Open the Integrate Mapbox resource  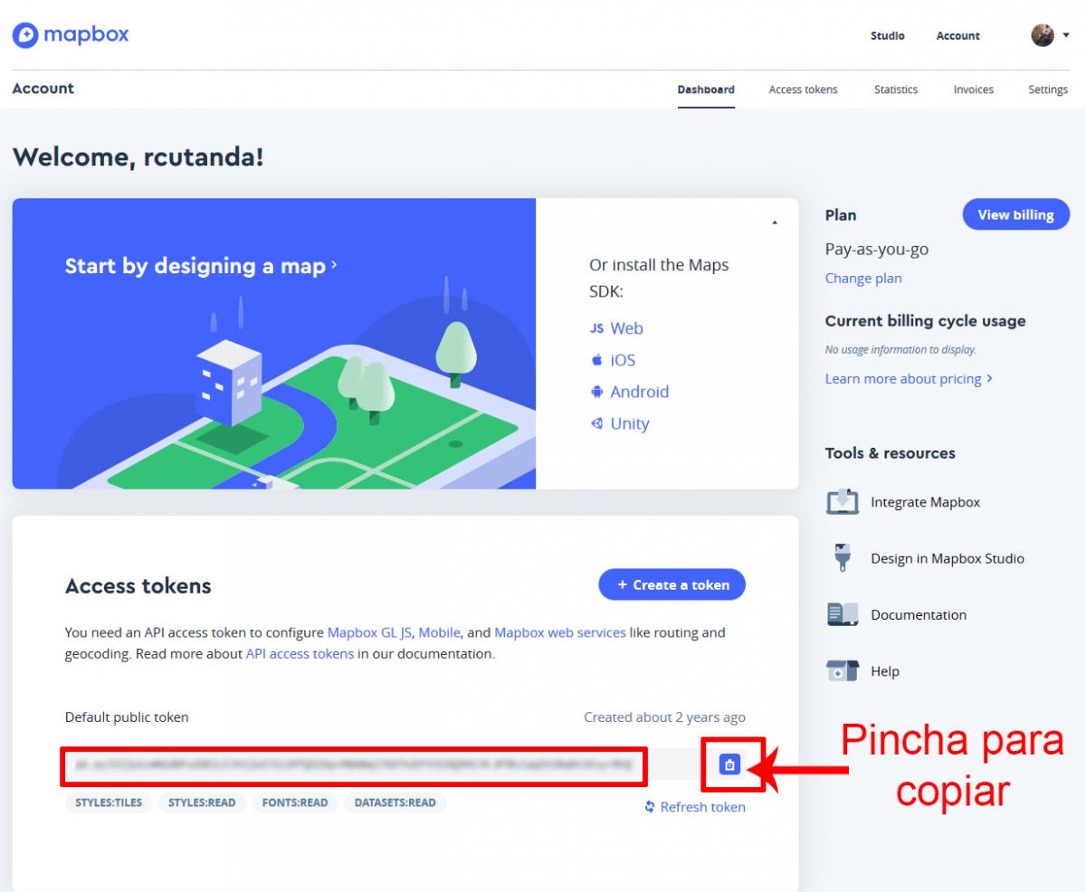coord(925,502)
